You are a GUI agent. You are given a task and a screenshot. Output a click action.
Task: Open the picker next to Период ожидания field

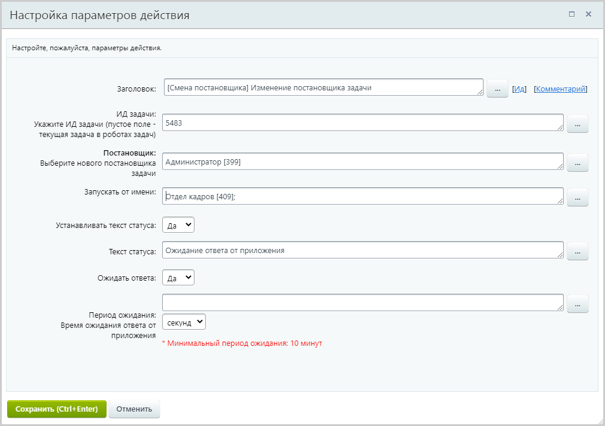coord(577,304)
